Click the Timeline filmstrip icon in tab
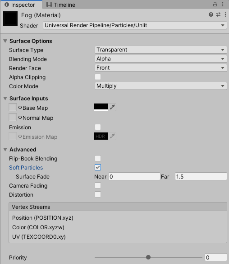Screen dimensions: 229x264 [x=49, y=5]
